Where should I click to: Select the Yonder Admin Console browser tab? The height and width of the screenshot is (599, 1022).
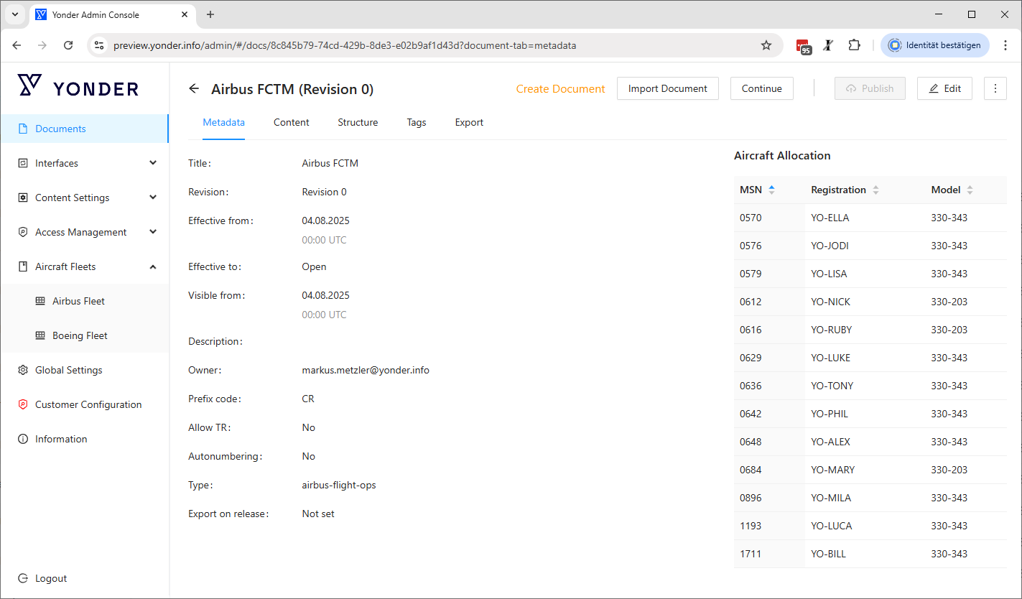111,15
